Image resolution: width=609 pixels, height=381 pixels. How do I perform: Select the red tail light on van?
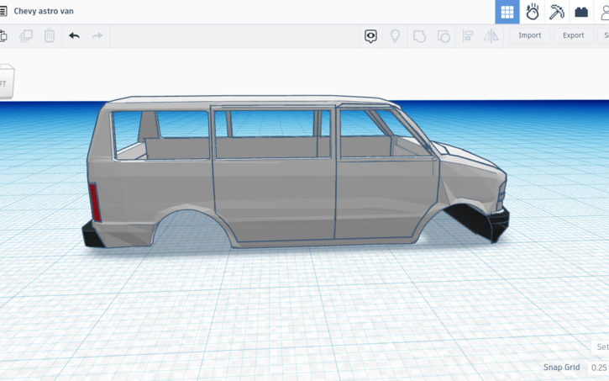(x=95, y=203)
